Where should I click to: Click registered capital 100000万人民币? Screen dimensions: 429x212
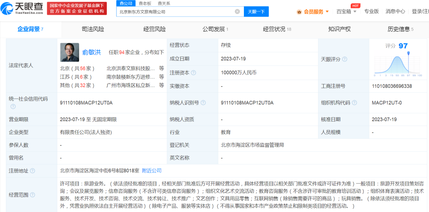pyautogui.click(x=239, y=73)
